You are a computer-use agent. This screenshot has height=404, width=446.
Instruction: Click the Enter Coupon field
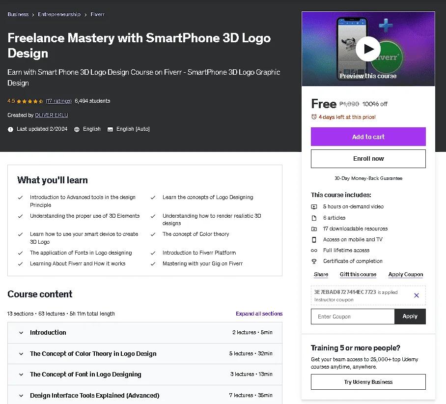(353, 317)
